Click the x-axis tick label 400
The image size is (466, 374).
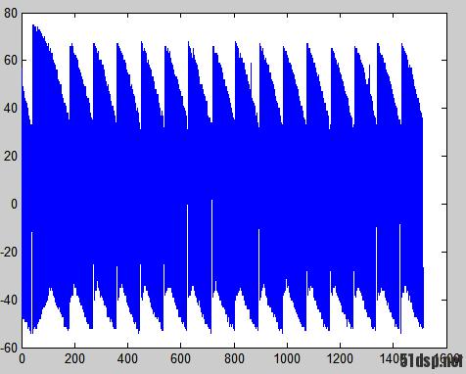[x=127, y=359]
